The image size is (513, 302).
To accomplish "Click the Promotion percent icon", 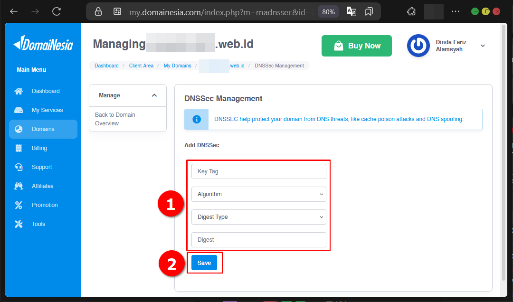I will (19, 205).
